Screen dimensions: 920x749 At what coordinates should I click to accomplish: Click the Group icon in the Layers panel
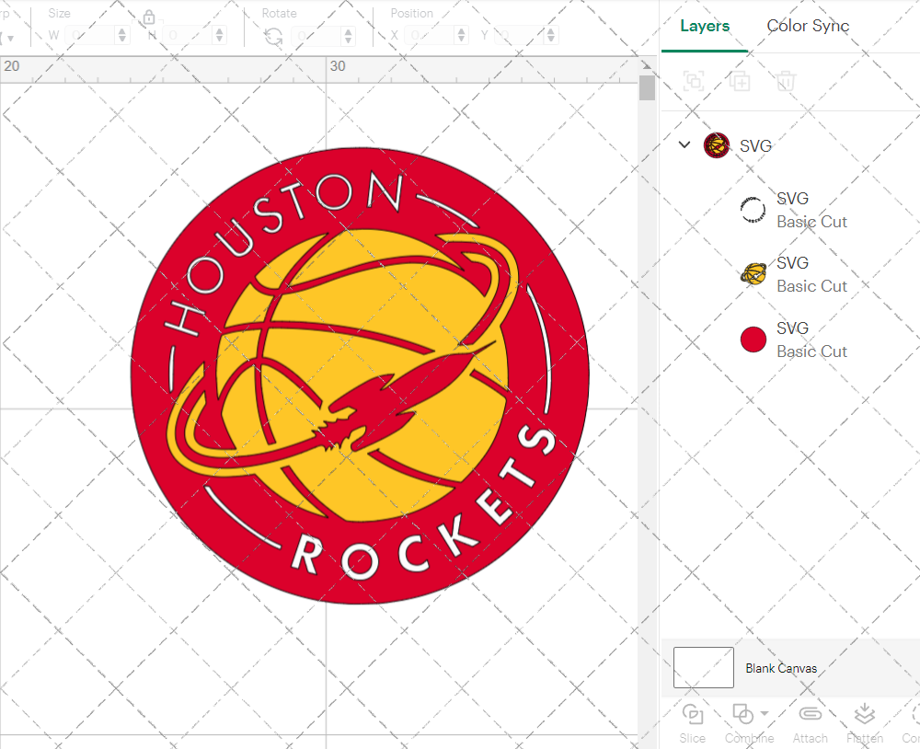pyautogui.click(x=694, y=81)
